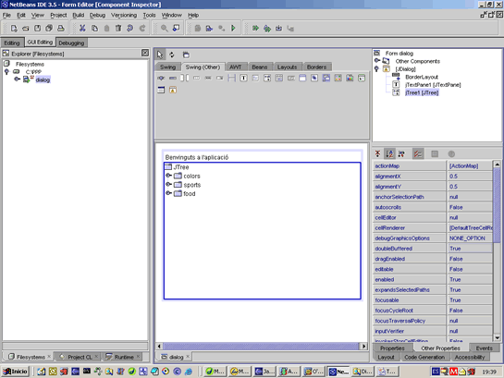Click the Delete trash can icon
504x378 pixels.
click(118, 29)
